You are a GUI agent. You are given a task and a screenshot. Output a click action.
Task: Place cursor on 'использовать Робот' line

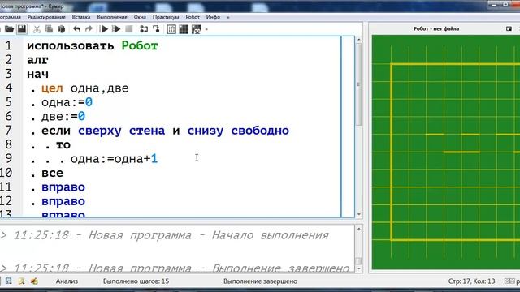click(92, 45)
